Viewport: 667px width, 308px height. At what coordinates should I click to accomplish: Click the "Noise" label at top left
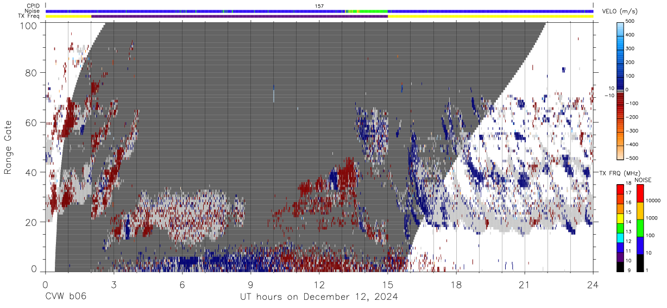pyautogui.click(x=33, y=11)
